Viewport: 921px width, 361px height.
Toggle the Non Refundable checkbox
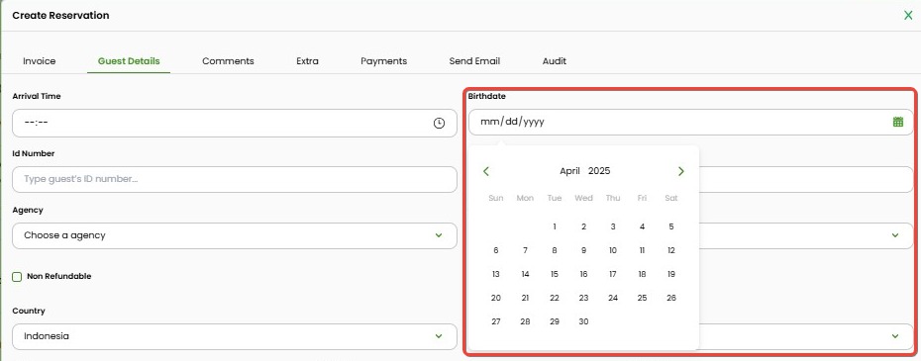point(17,277)
